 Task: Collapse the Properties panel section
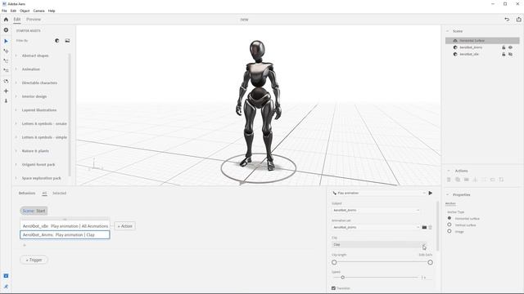pos(448,194)
